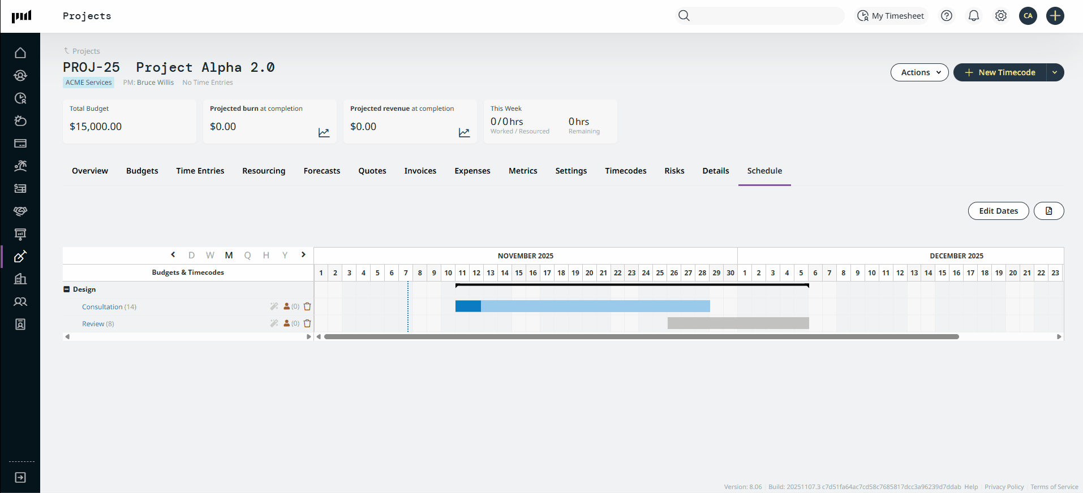Image resolution: width=1083 pixels, height=493 pixels.
Task: Click the Edit Dates button
Action: [998, 211]
